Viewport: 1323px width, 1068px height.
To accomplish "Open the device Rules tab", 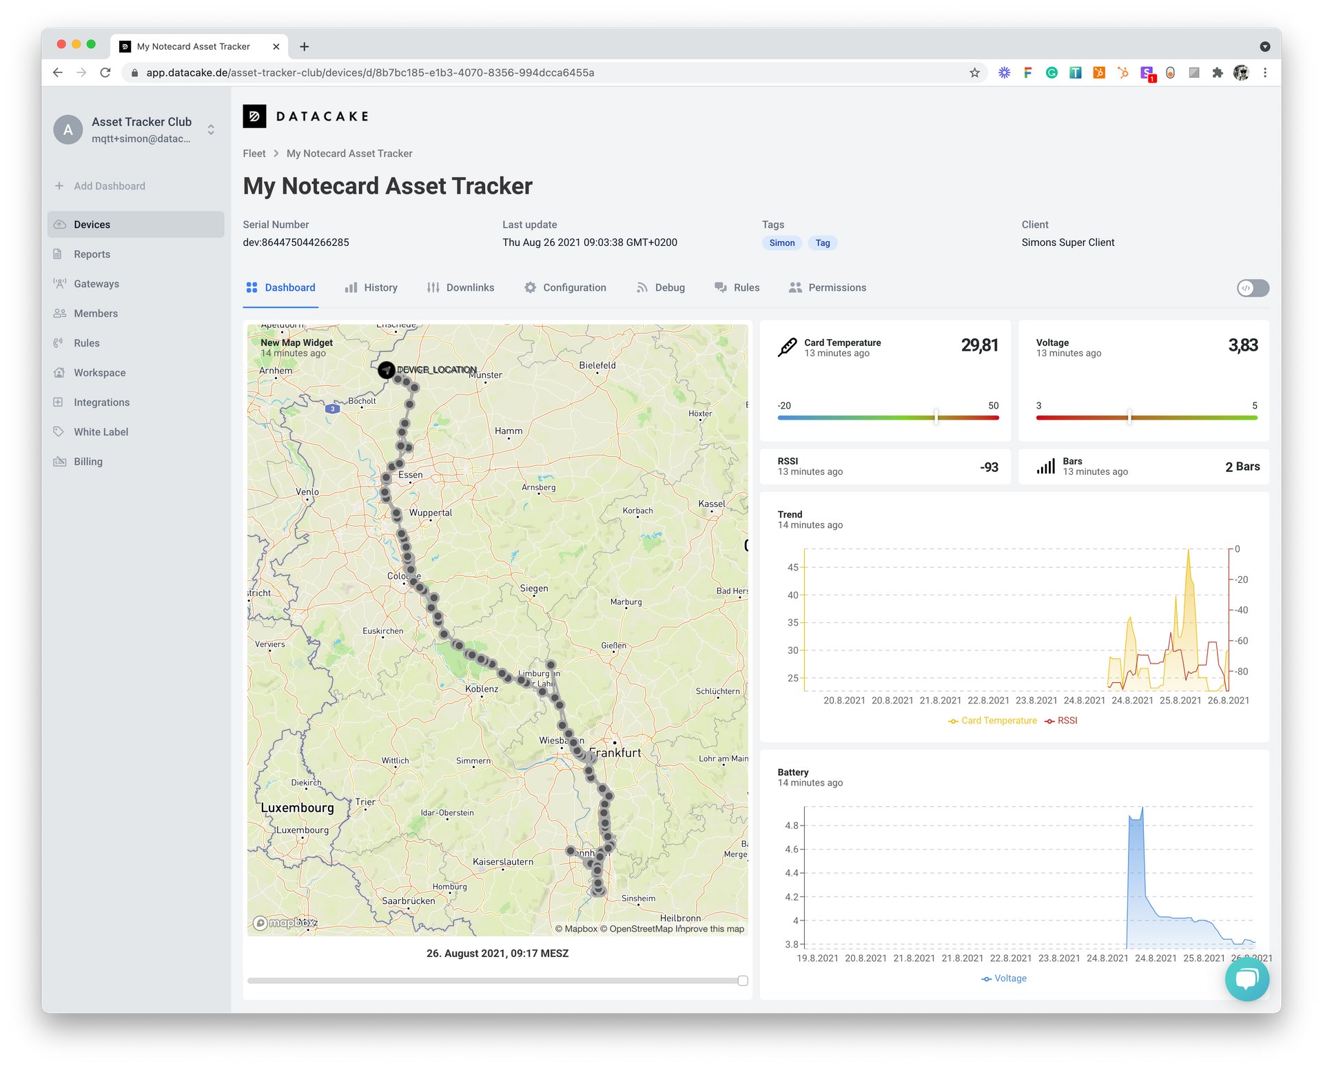I will pos(737,288).
